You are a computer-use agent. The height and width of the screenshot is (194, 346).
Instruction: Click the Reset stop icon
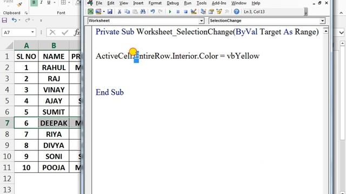(x=185, y=12)
